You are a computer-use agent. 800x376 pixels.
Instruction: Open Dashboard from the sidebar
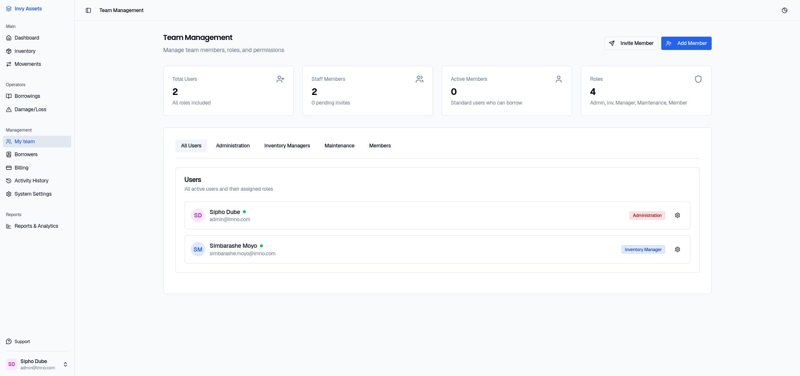click(x=37, y=38)
